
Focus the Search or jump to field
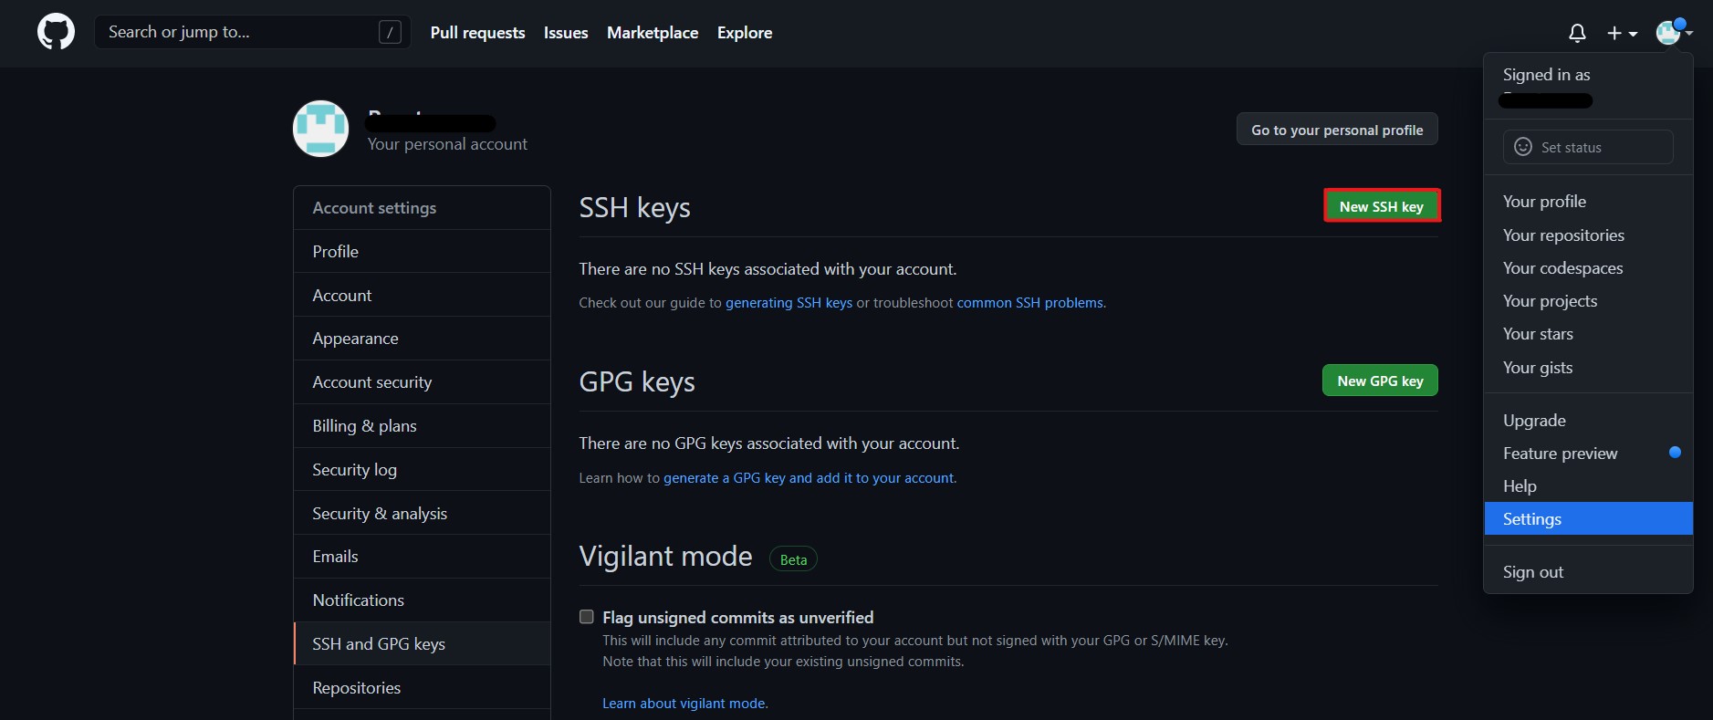coord(252,32)
